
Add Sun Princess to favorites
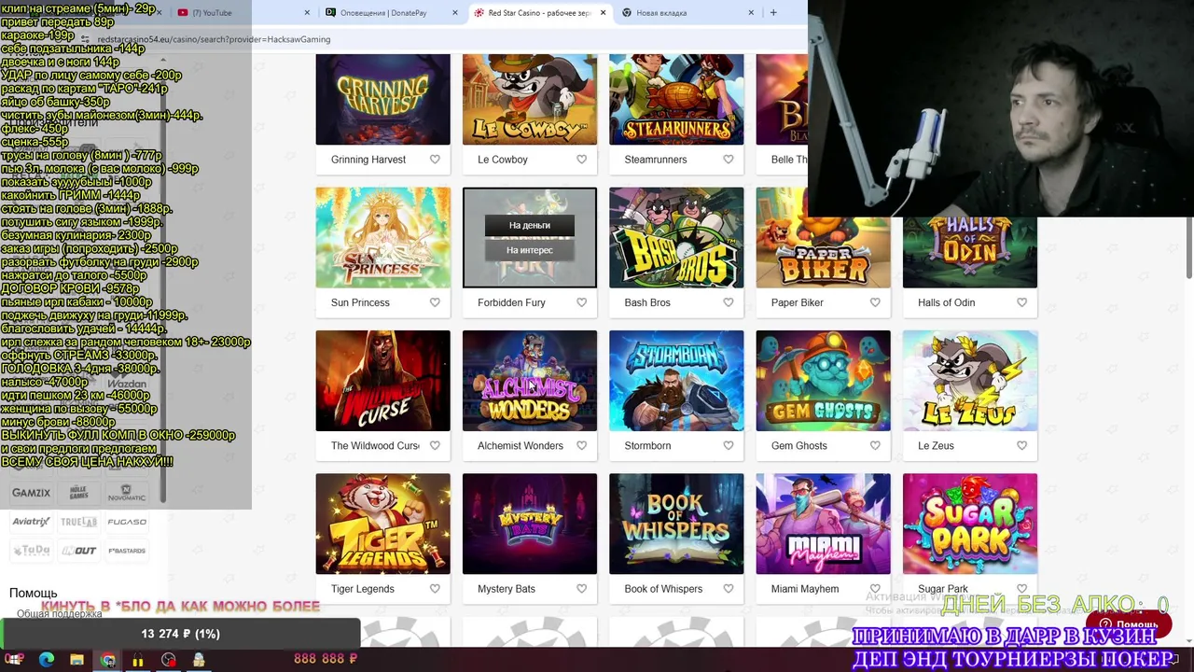click(x=435, y=302)
